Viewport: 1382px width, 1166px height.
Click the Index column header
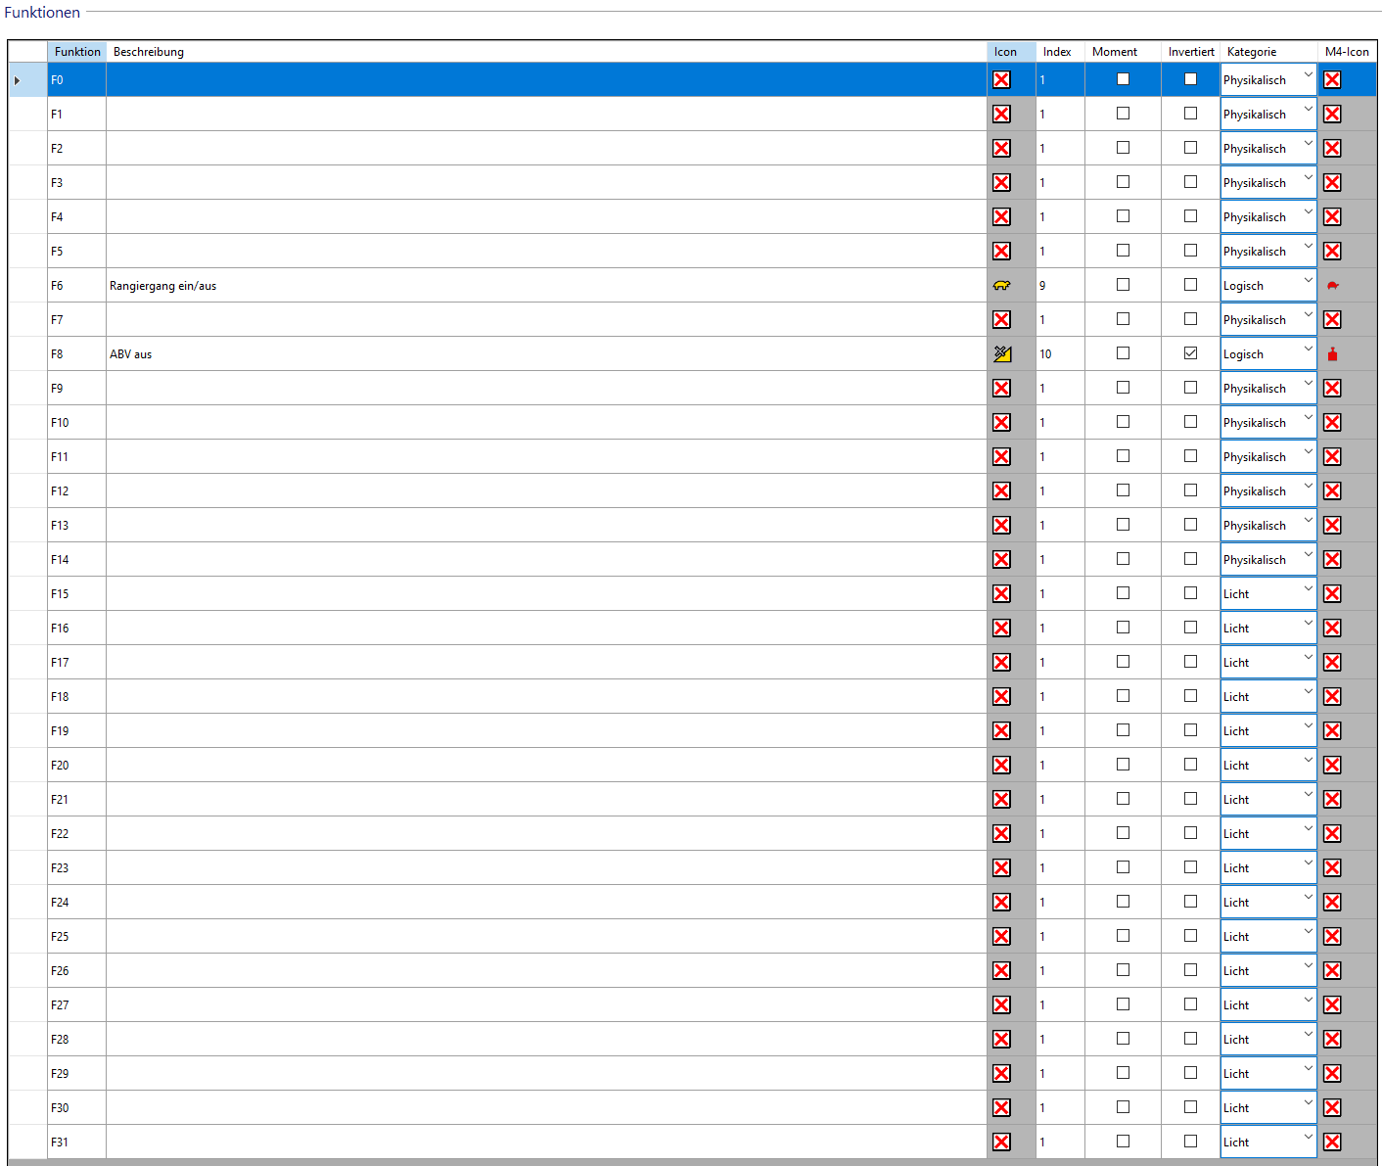(1057, 52)
